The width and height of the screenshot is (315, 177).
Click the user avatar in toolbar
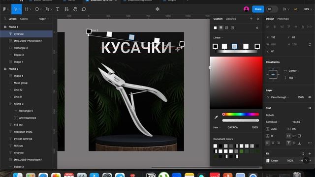pos(246,9)
